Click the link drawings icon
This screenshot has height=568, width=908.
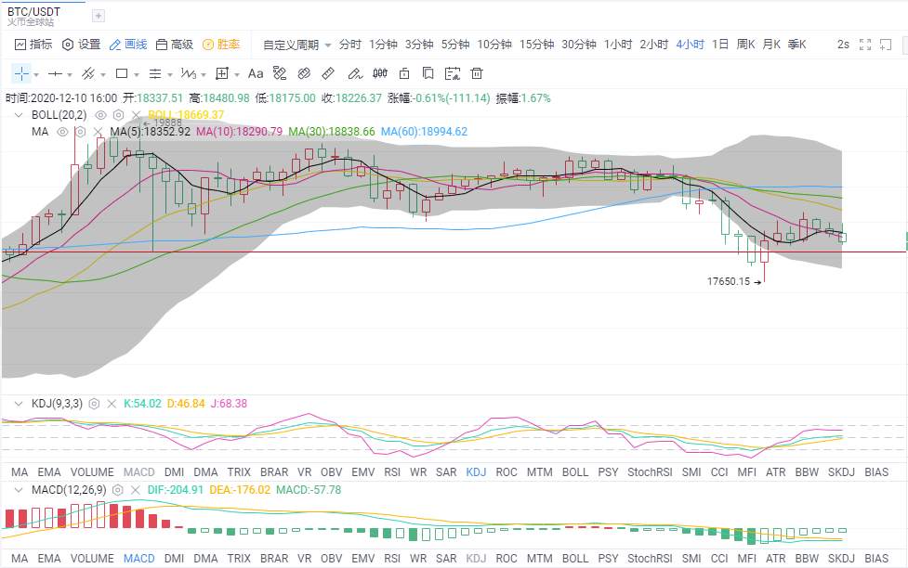(304, 73)
